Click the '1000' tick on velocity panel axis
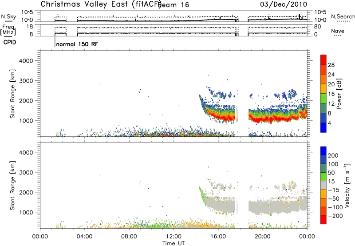The image size is (355, 246). (26, 213)
